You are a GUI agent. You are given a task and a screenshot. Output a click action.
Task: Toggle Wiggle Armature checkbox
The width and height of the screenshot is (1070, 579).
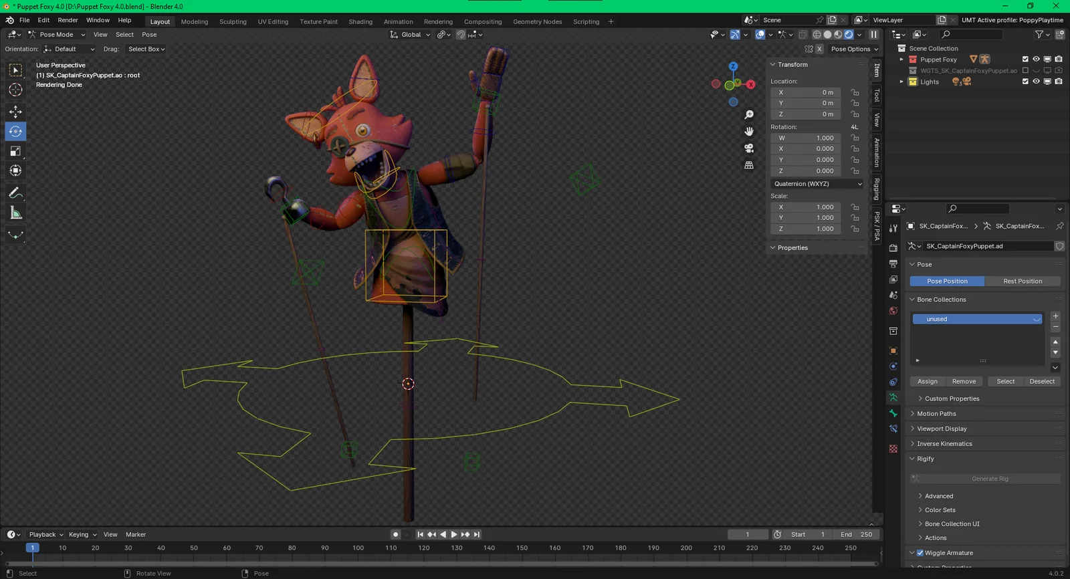(920, 553)
